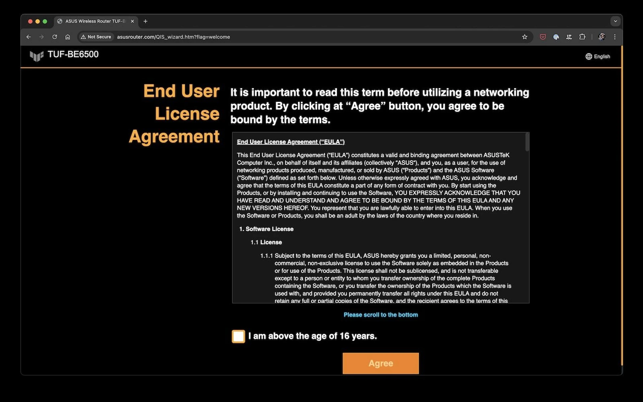Reload the router page
Image resolution: width=643 pixels, height=402 pixels.
(x=55, y=37)
